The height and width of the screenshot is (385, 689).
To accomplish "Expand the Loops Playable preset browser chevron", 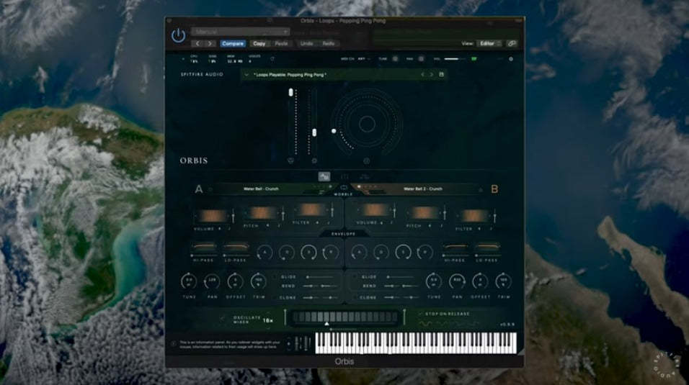I will 246,74.
